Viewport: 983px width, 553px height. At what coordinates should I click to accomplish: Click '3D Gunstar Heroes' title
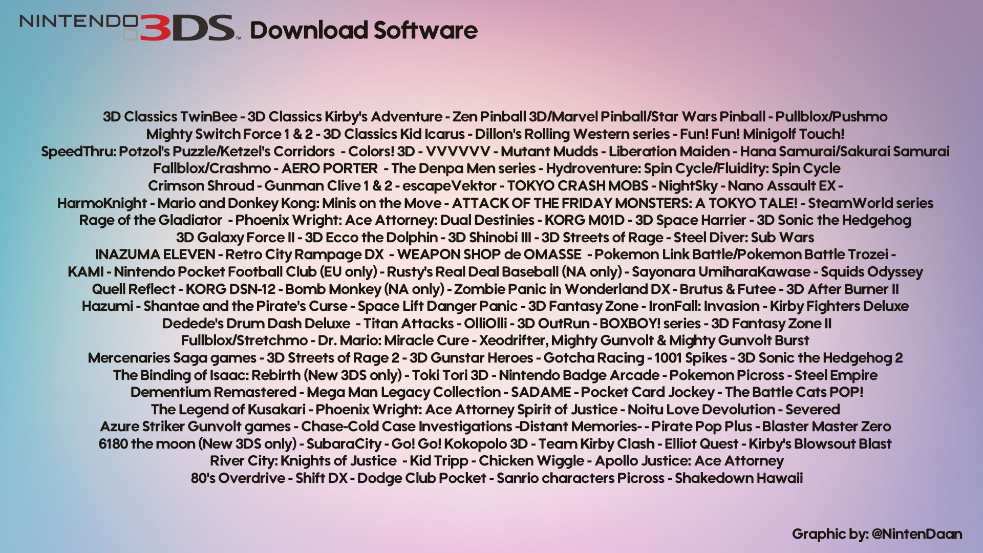pyautogui.click(x=471, y=358)
